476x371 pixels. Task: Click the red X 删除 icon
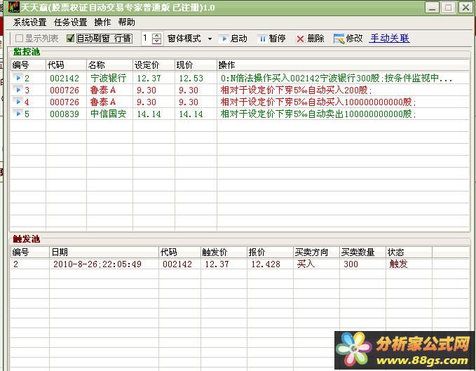click(x=300, y=39)
